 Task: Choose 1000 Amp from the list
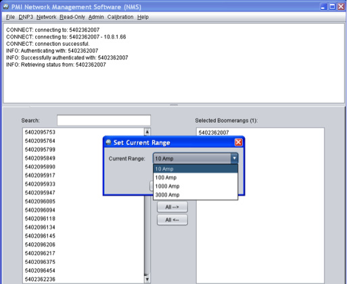click(x=195, y=186)
